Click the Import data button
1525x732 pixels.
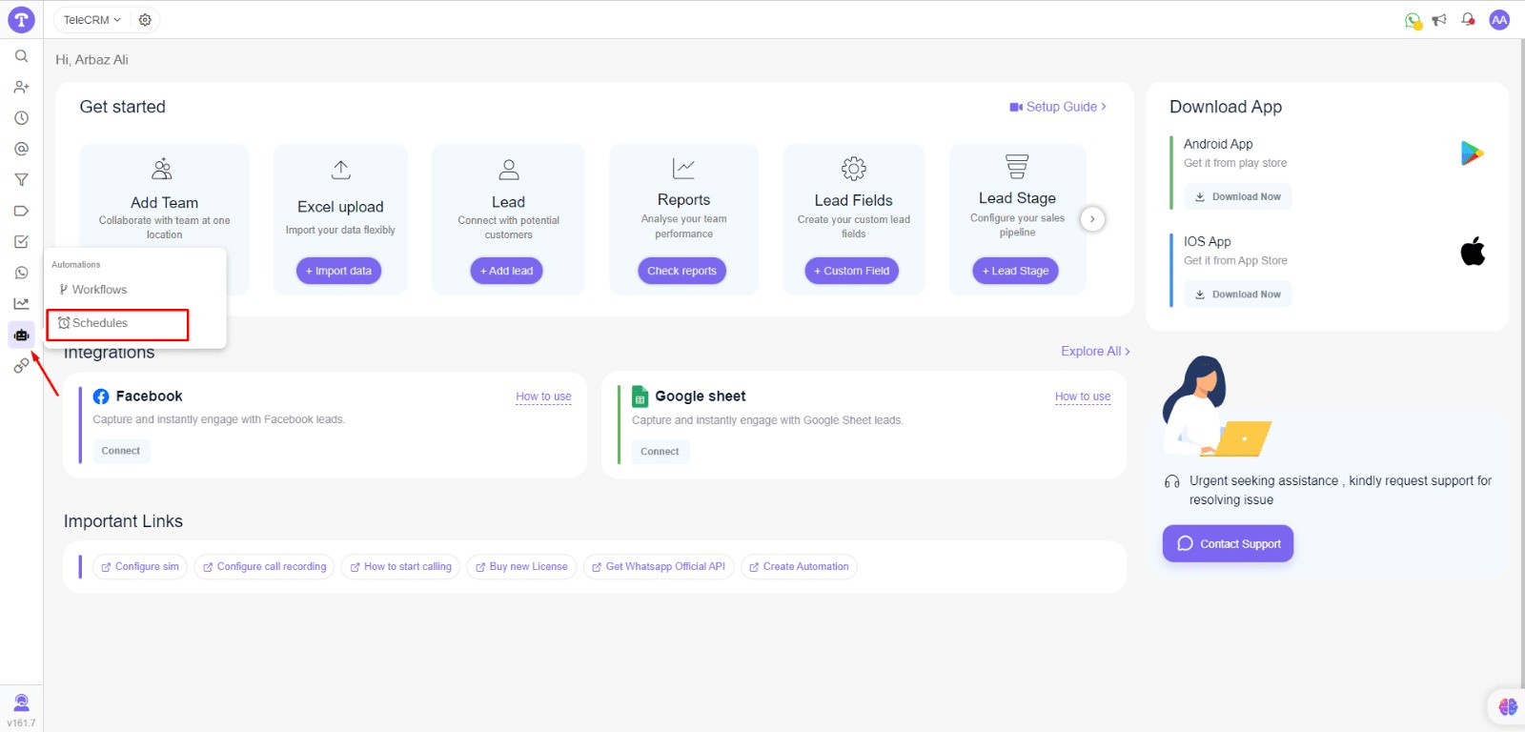[338, 271]
